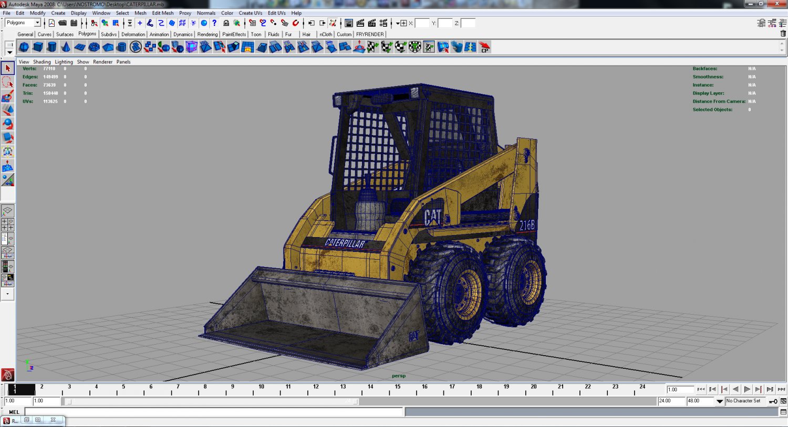Screen dimensions: 788x427
Task: Click the IPR render icon
Action: pos(372,23)
